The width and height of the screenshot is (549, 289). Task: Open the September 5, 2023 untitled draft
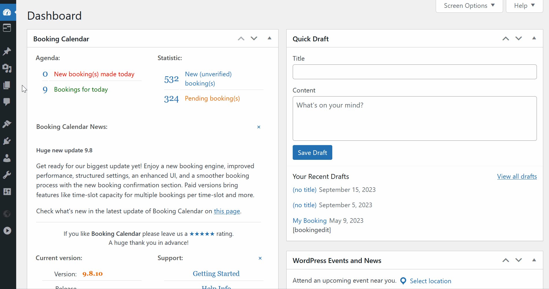305,205
